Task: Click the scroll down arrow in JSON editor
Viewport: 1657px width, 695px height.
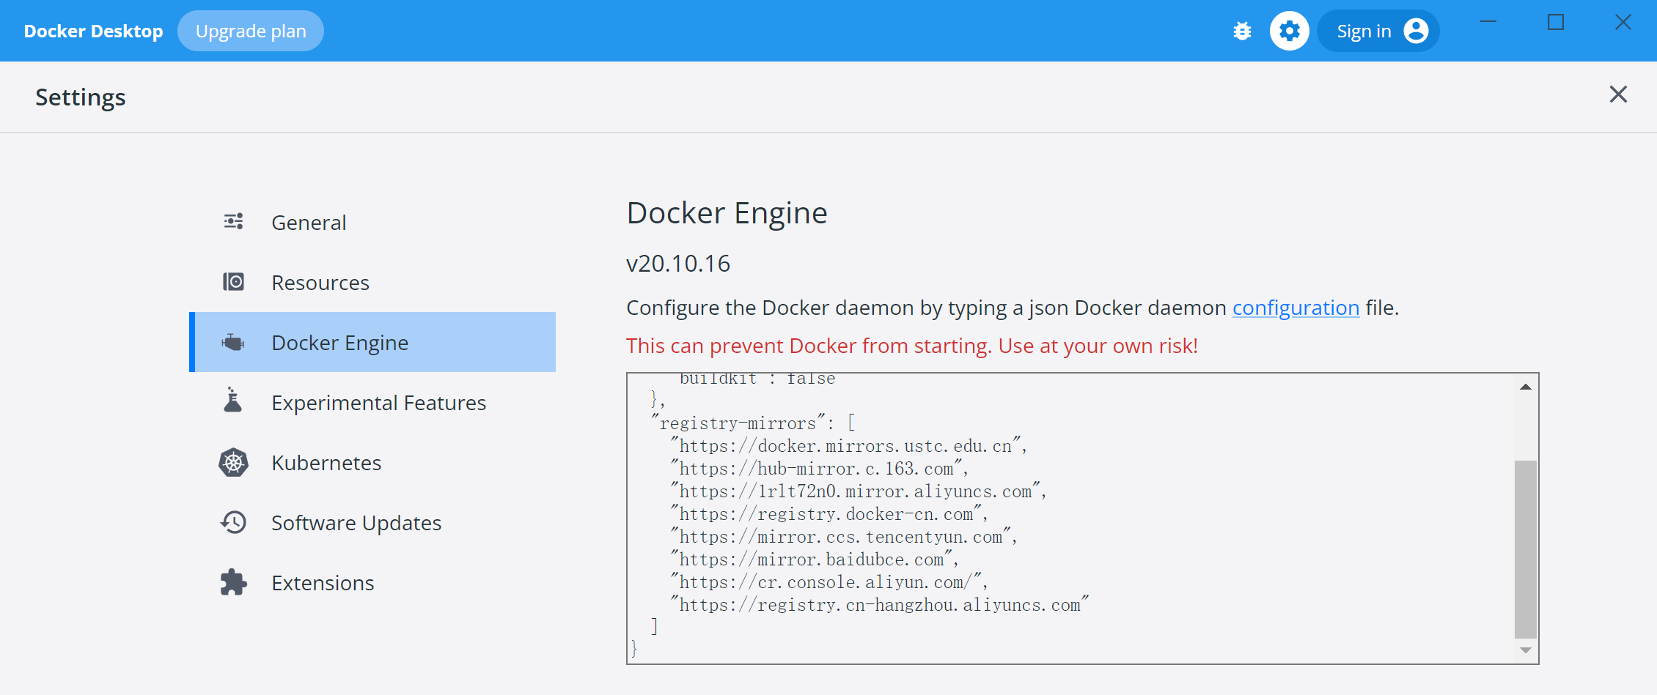Action: click(x=1525, y=650)
